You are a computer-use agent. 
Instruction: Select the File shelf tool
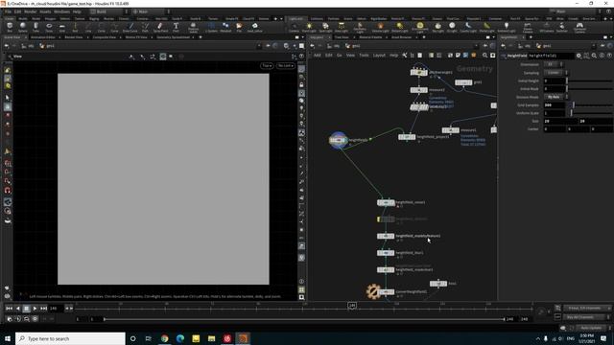coord(239,27)
